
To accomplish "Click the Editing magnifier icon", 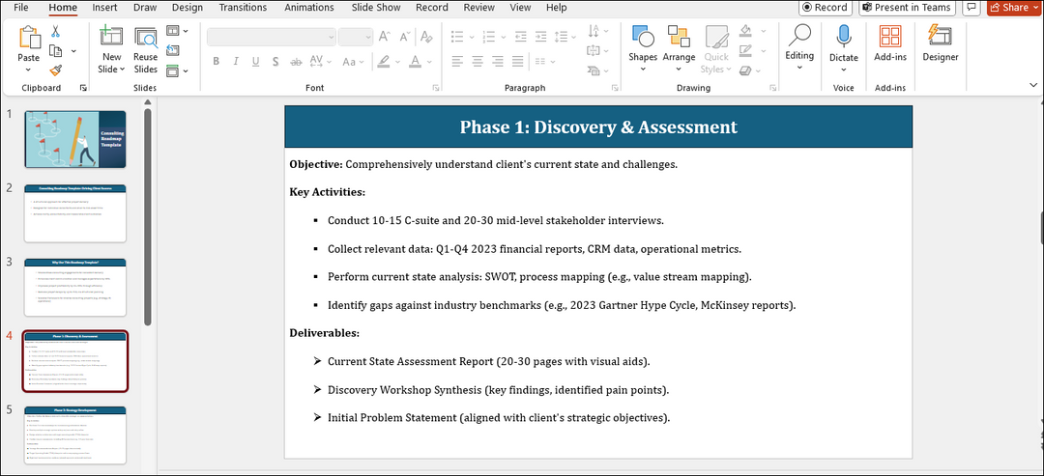I will 799,35.
